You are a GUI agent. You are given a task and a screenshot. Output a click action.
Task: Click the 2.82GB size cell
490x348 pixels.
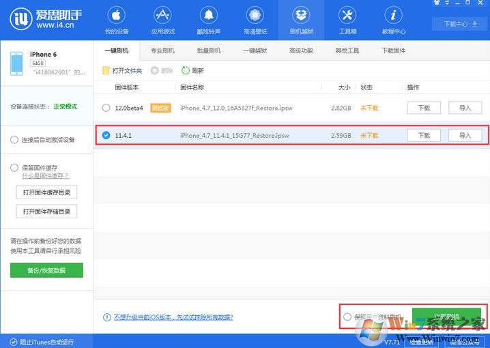(341, 108)
